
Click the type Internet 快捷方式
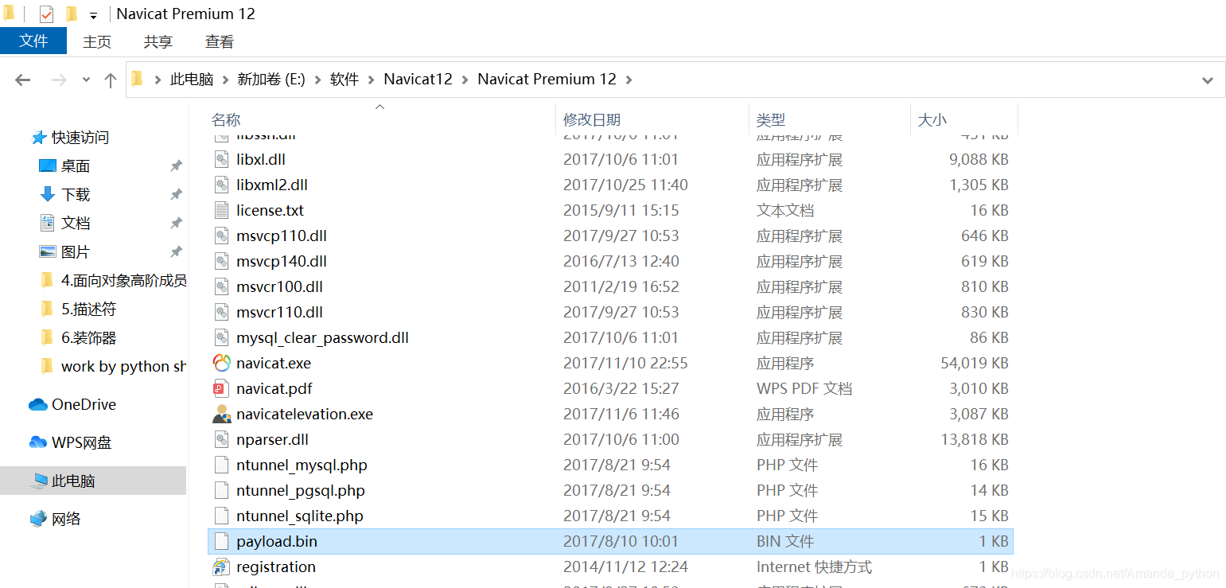(814, 567)
